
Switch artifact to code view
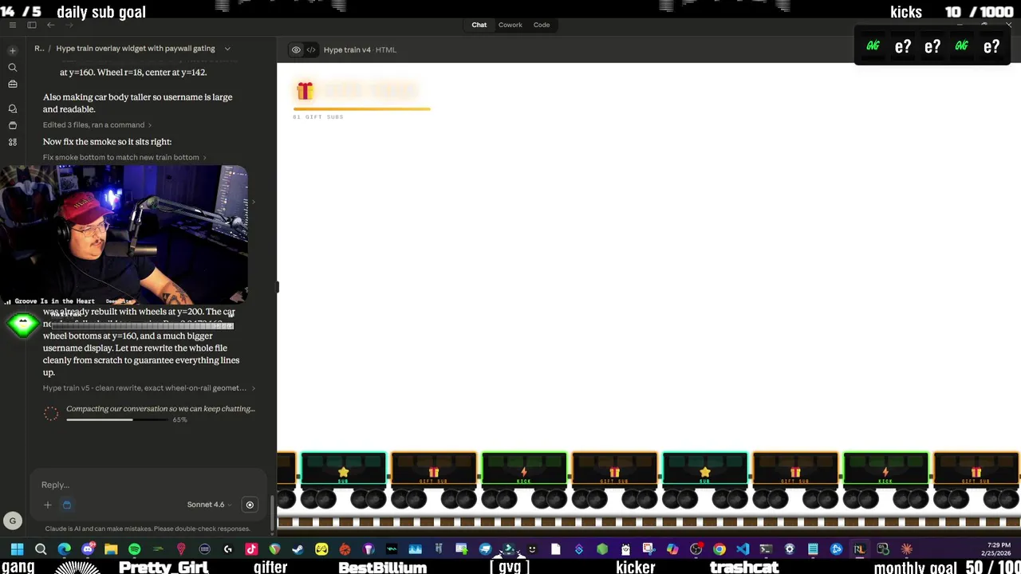point(311,49)
